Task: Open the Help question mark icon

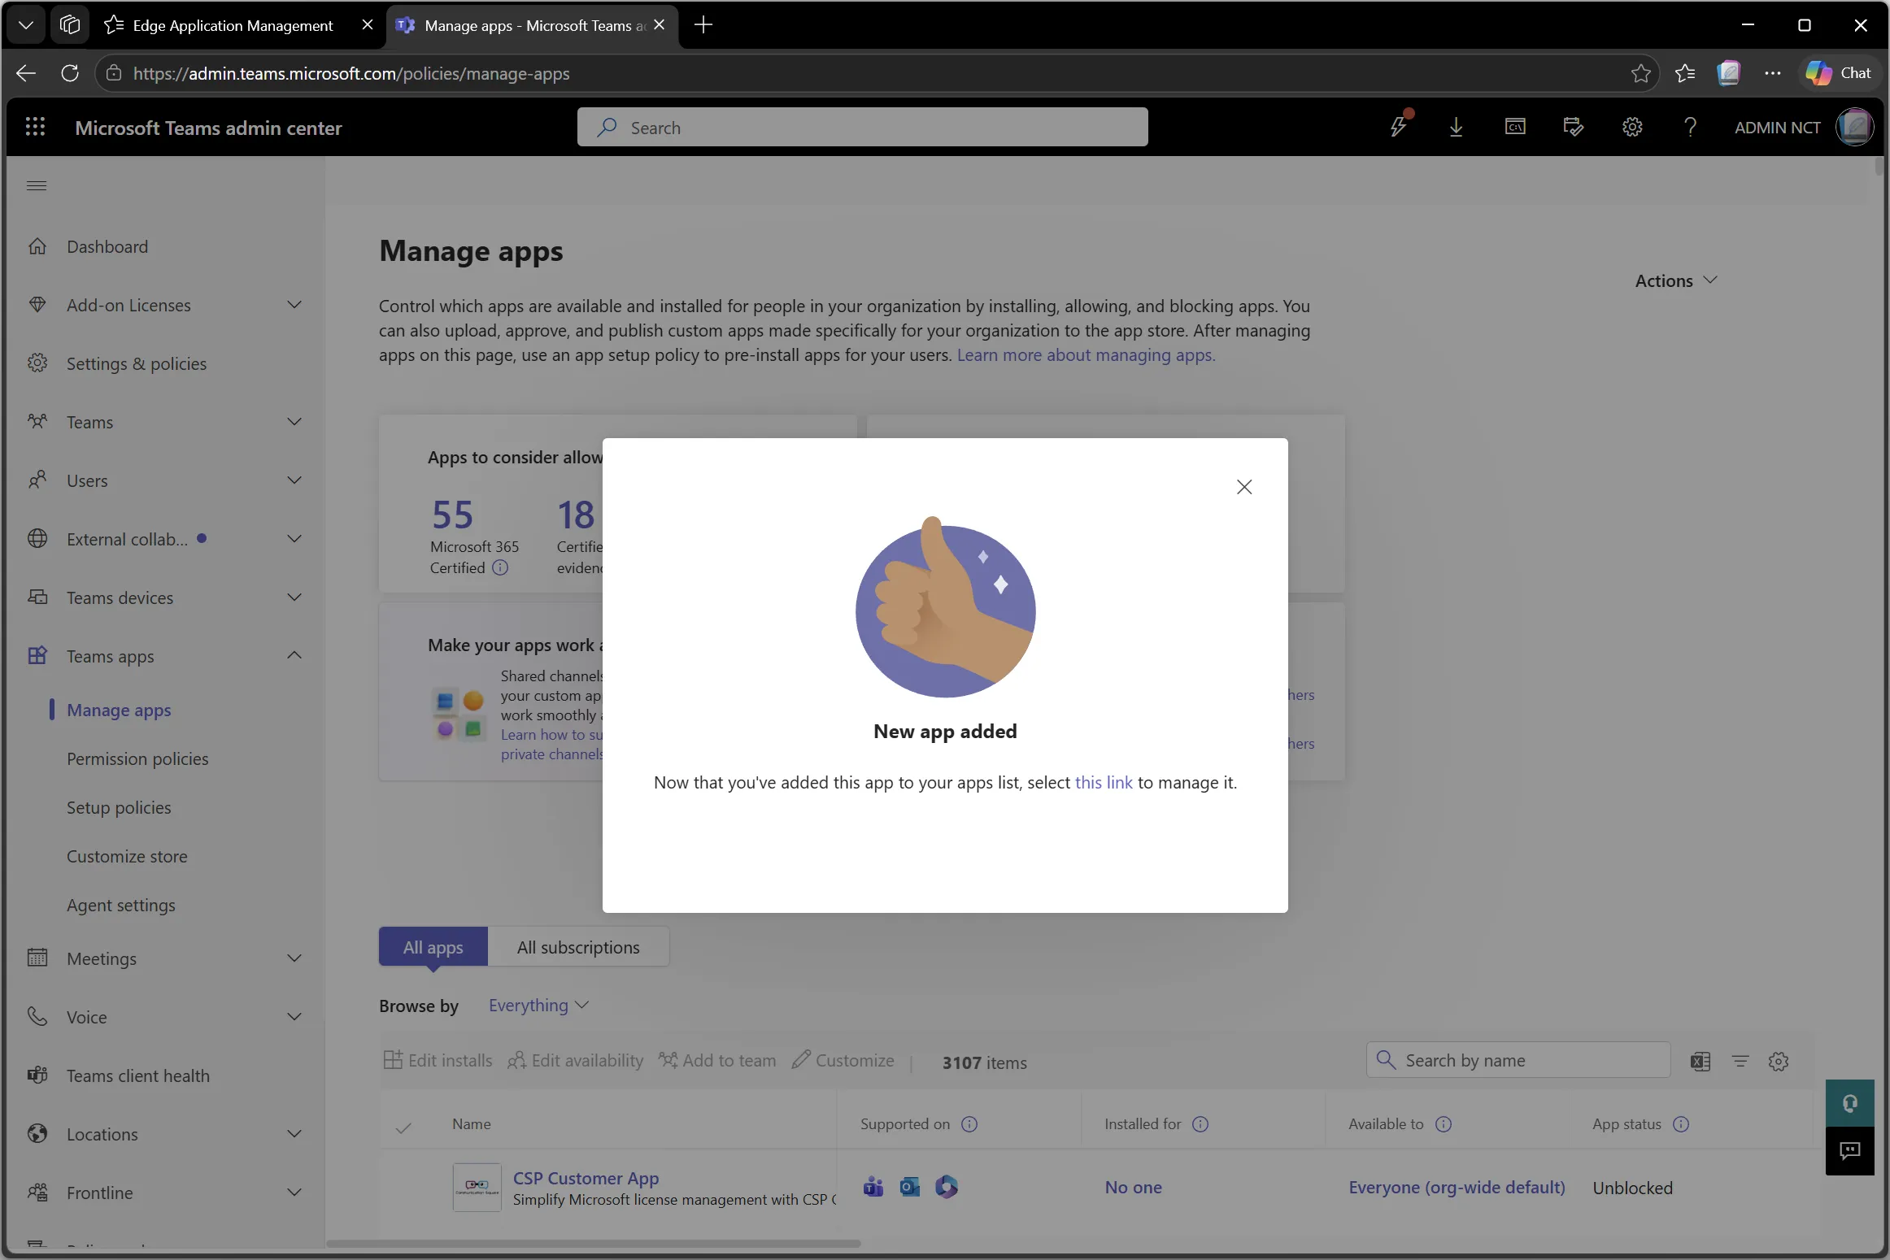Action: pyautogui.click(x=1691, y=127)
